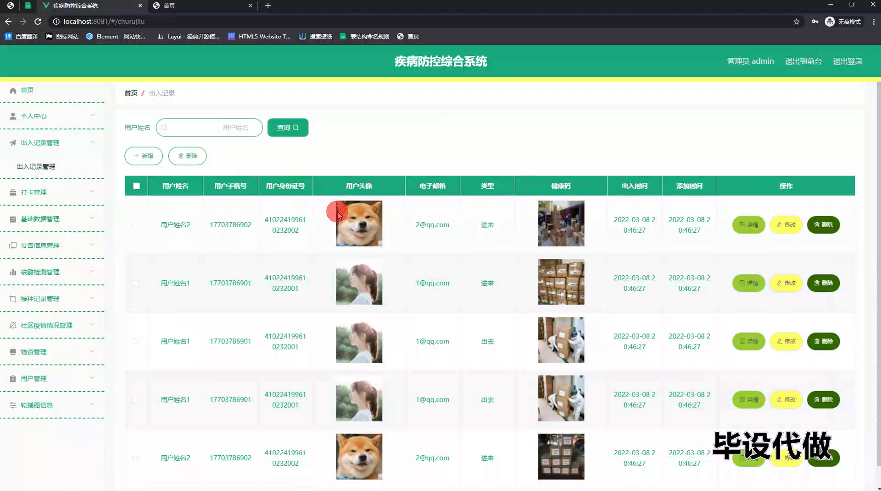Open the 社区疫情情况管理 menu

click(46, 325)
